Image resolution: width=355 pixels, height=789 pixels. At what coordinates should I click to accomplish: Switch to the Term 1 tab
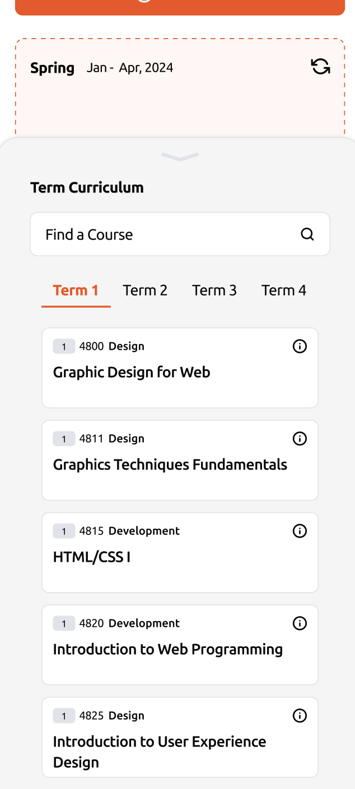click(76, 290)
